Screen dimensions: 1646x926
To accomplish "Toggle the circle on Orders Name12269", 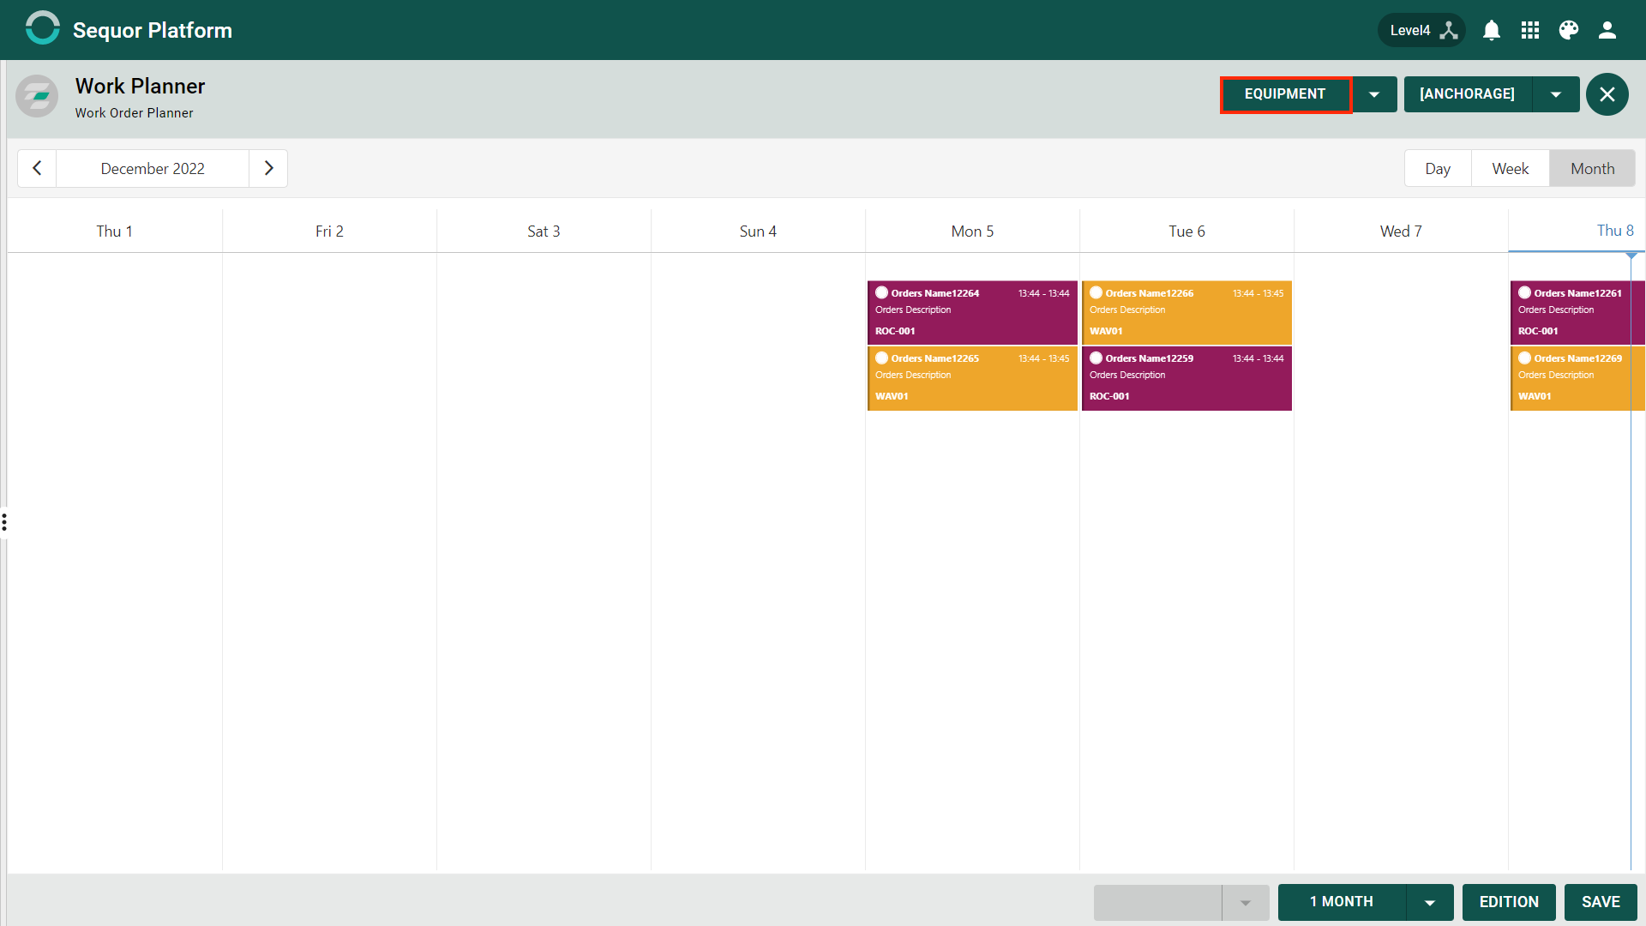I will click(x=1524, y=358).
